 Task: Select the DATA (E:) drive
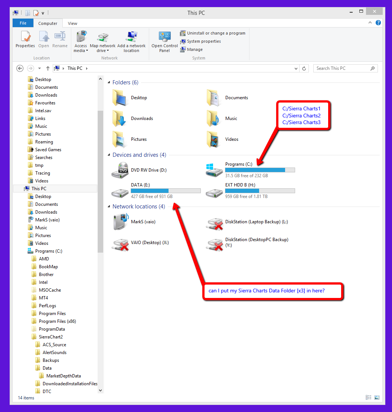click(156, 191)
